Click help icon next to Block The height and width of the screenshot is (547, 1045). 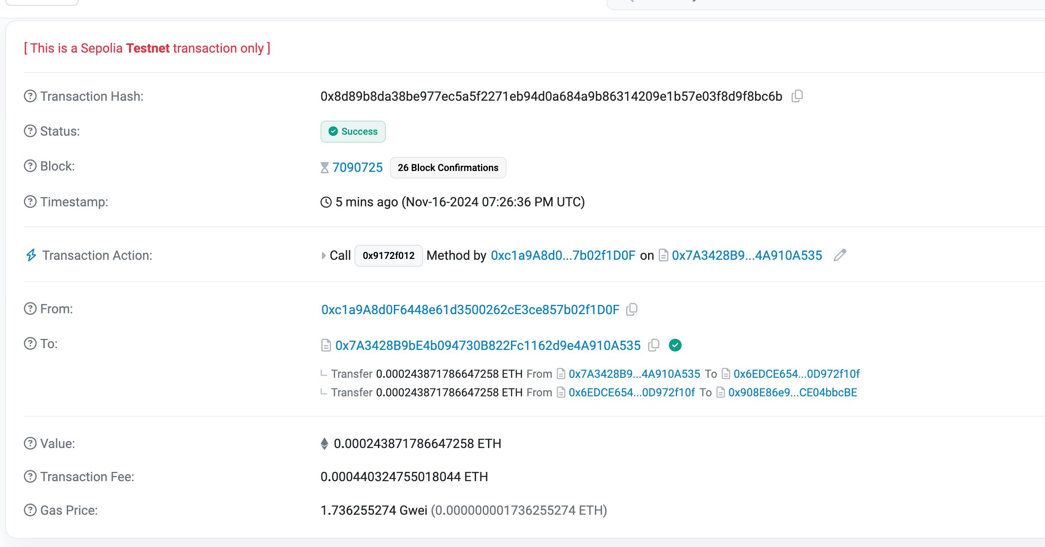(30, 166)
